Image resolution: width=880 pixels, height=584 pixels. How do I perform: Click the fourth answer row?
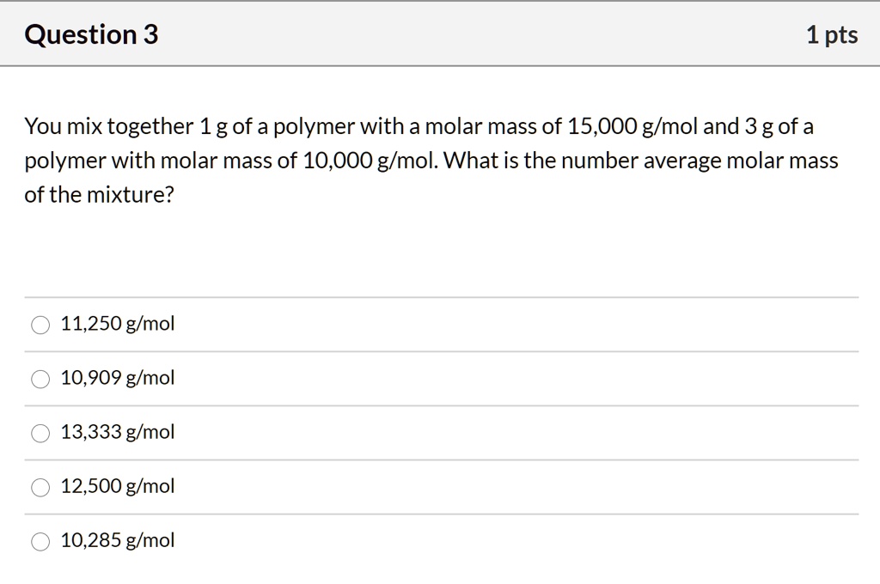(x=430, y=486)
